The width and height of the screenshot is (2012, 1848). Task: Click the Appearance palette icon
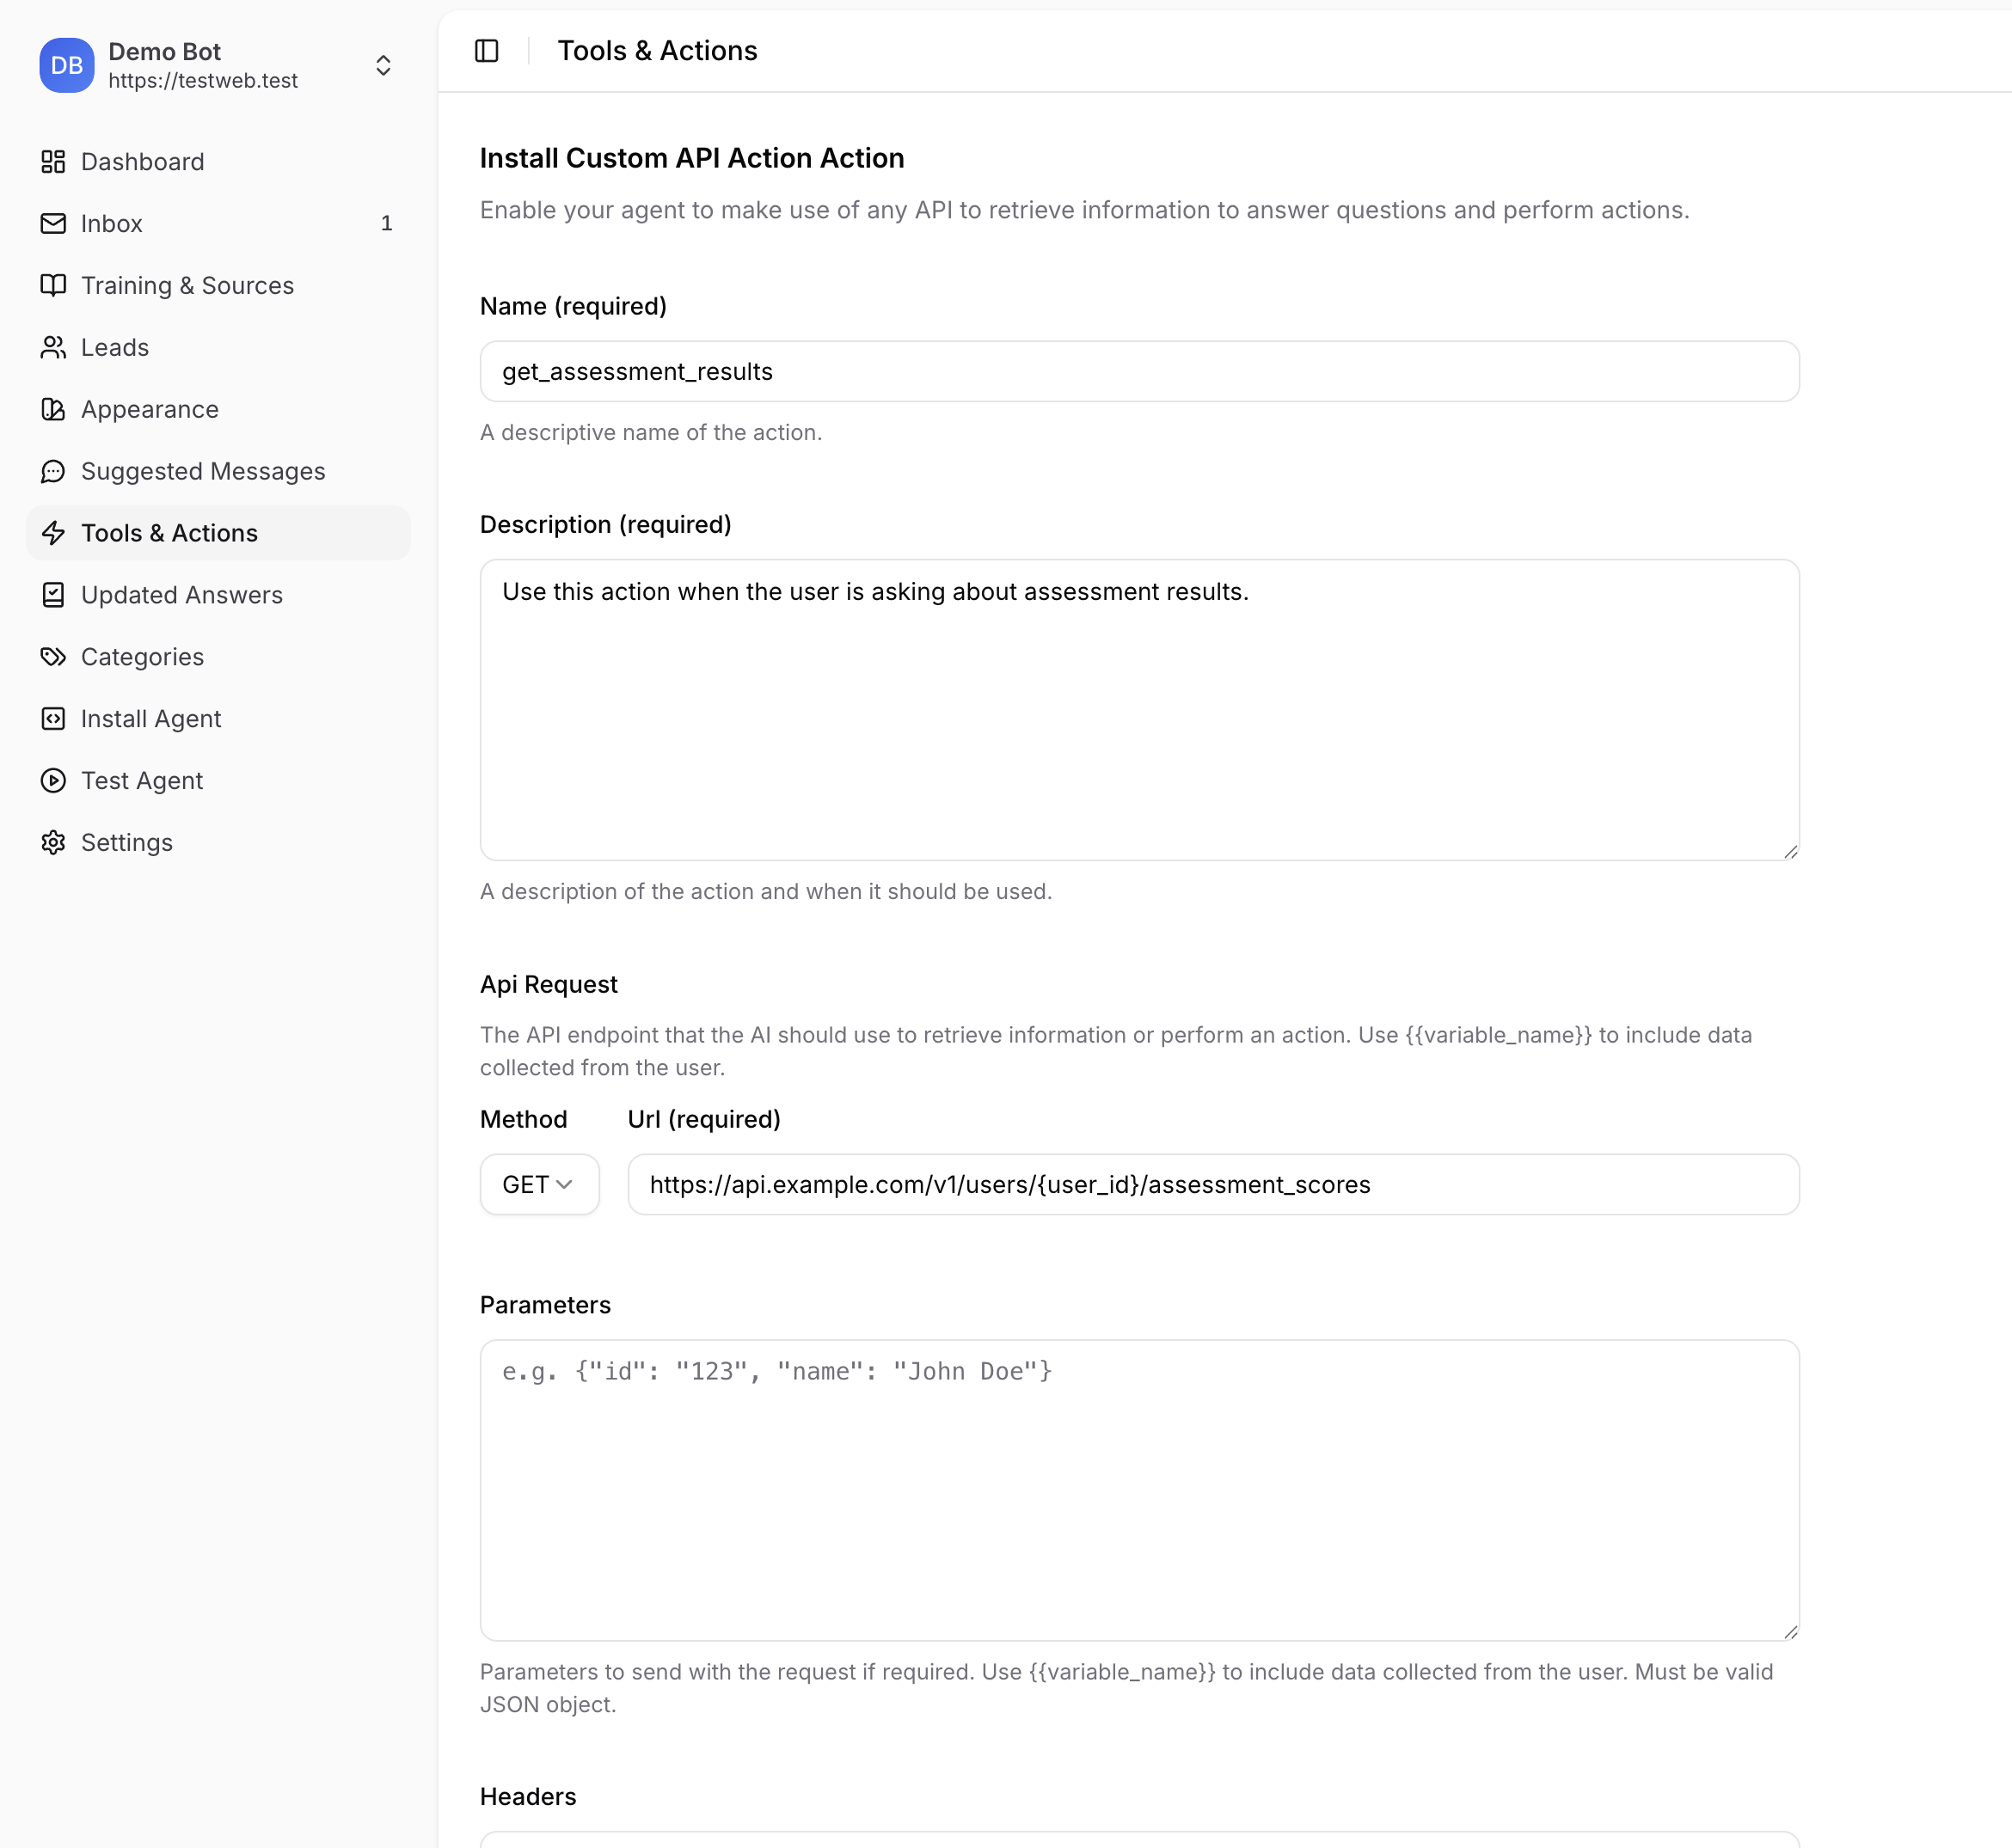(53, 409)
